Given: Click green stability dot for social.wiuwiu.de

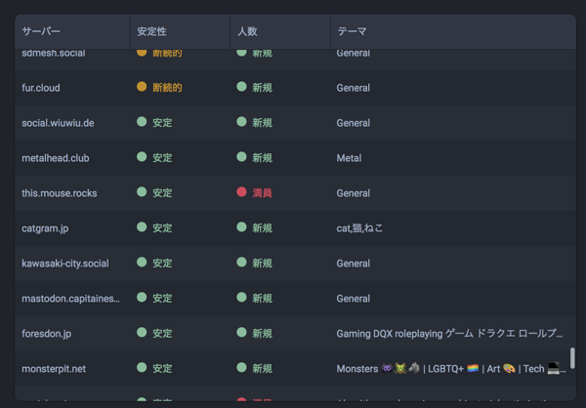Looking at the screenshot, I should [142, 122].
